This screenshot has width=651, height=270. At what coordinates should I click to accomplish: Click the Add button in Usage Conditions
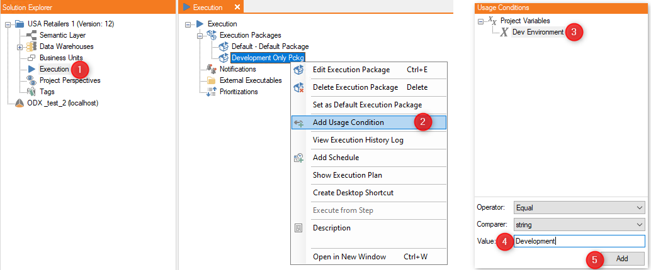622,259
